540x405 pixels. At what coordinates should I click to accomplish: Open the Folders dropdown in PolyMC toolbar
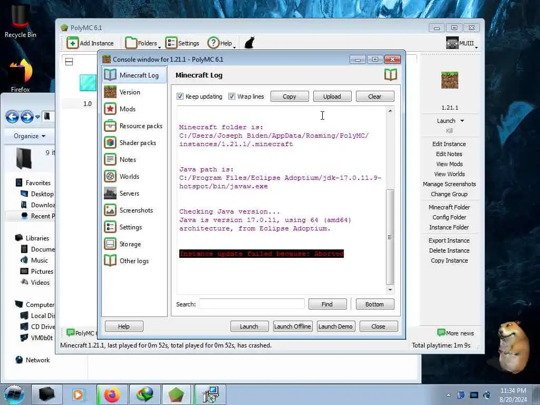[142, 43]
